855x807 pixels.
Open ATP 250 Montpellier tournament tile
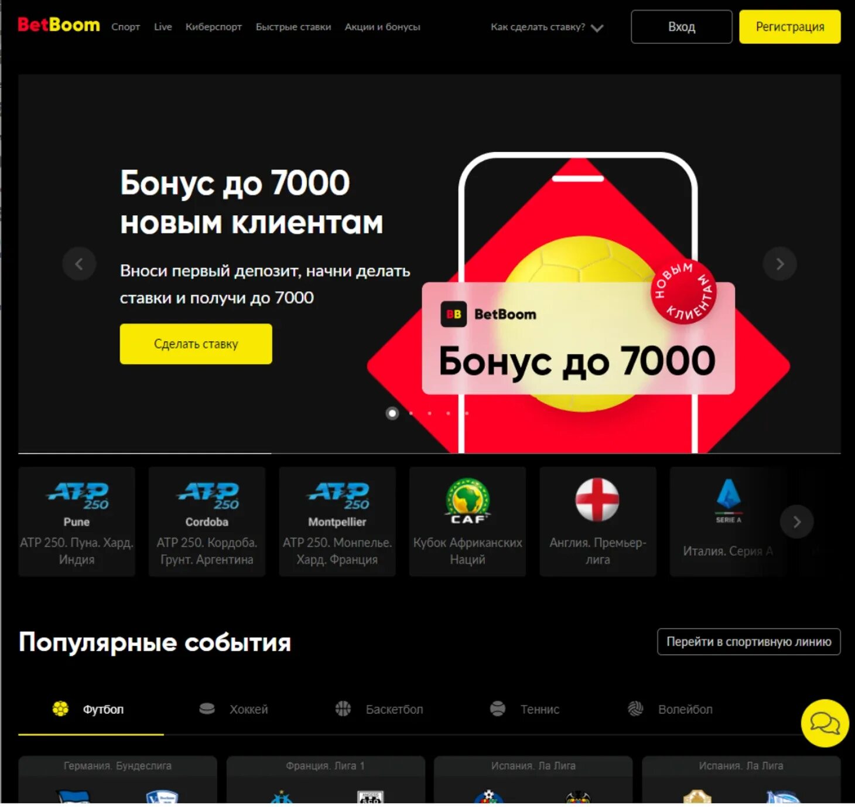pos(337,522)
